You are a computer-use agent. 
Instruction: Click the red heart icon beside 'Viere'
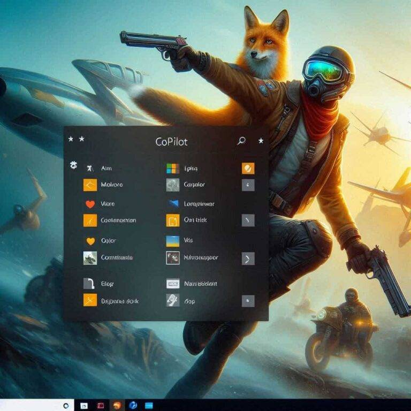90,204
